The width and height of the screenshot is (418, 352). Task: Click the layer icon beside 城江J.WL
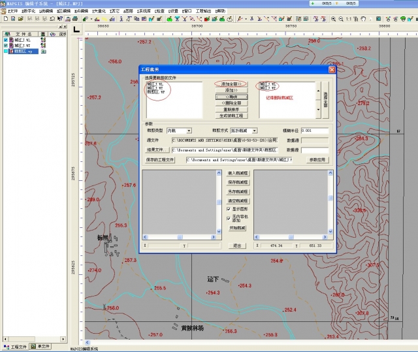[x=43, y=40]
